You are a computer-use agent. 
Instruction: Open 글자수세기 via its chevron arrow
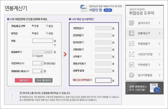tap(160, 23)
